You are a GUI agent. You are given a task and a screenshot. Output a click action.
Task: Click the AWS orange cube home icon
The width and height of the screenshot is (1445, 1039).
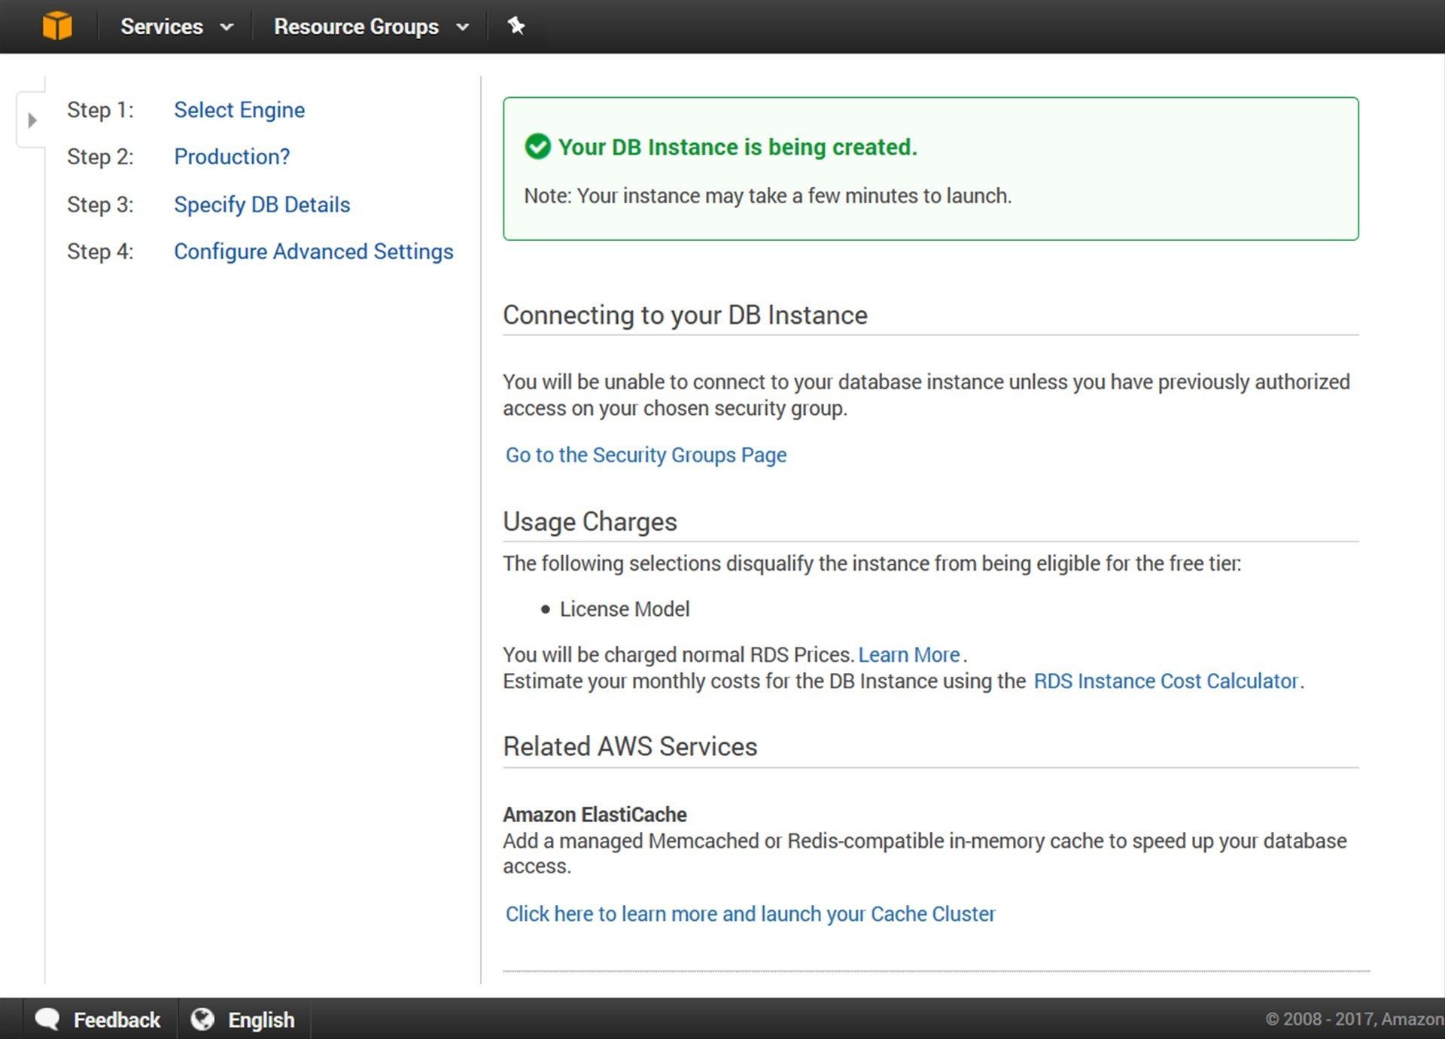pyautogui.click(x=57, y=26)
